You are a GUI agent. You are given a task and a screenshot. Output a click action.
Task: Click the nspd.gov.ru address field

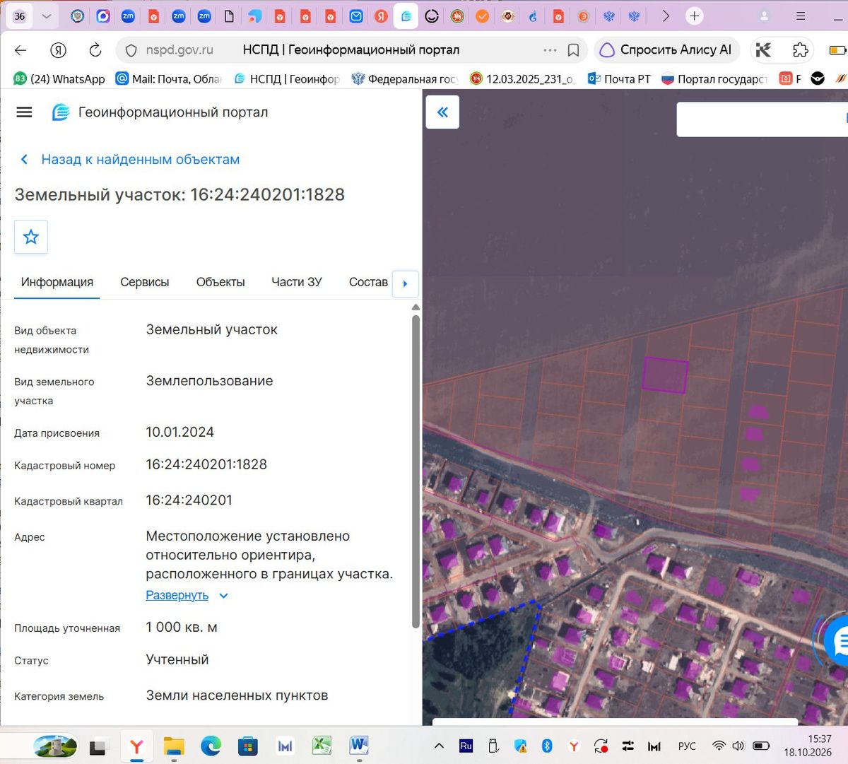point(179,50)
